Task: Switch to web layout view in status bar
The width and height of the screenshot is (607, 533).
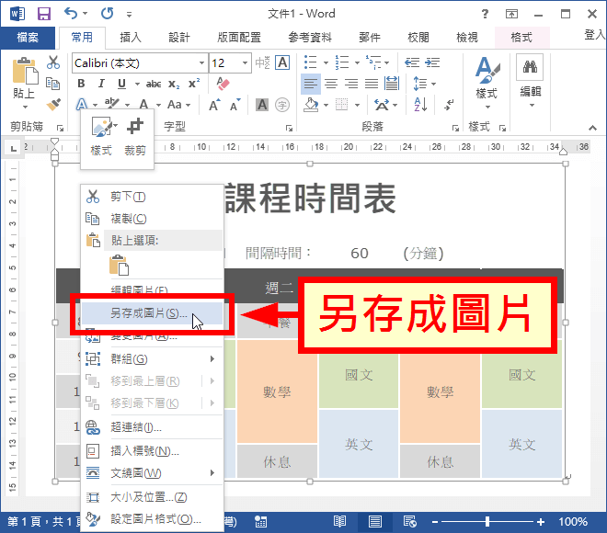Action: click(409, 521)
